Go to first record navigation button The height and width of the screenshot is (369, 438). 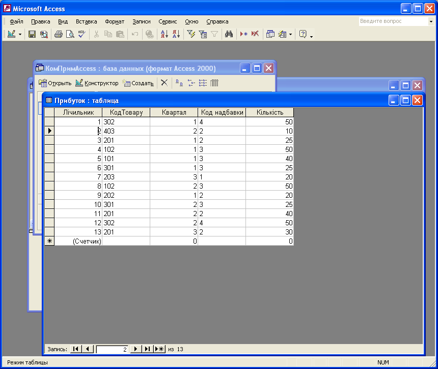point(76,349)
